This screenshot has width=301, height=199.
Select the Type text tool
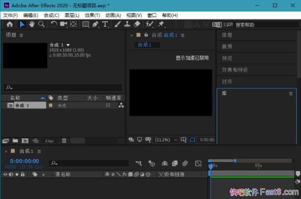click(105, 24)
